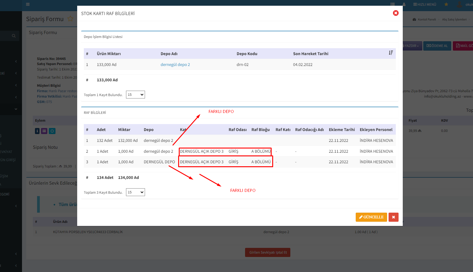The width and height of the screenshot is (473, 272).
Task: Toggle the sidebar hamburger menu icon
Action: (28, 5)
